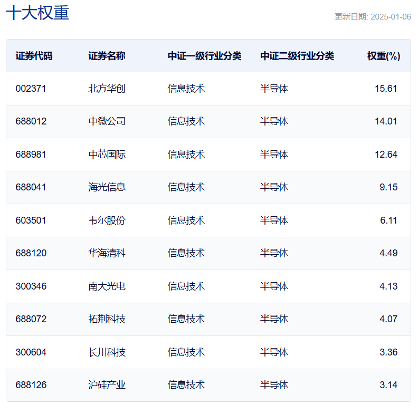Select the 南大光电 row name
Viewport: 418px width, 414px height.
click(107, 286)
